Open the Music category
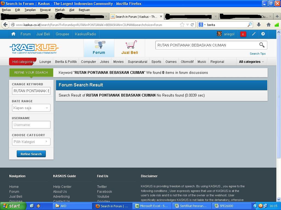281x210 pixels. tap(202, 62)
